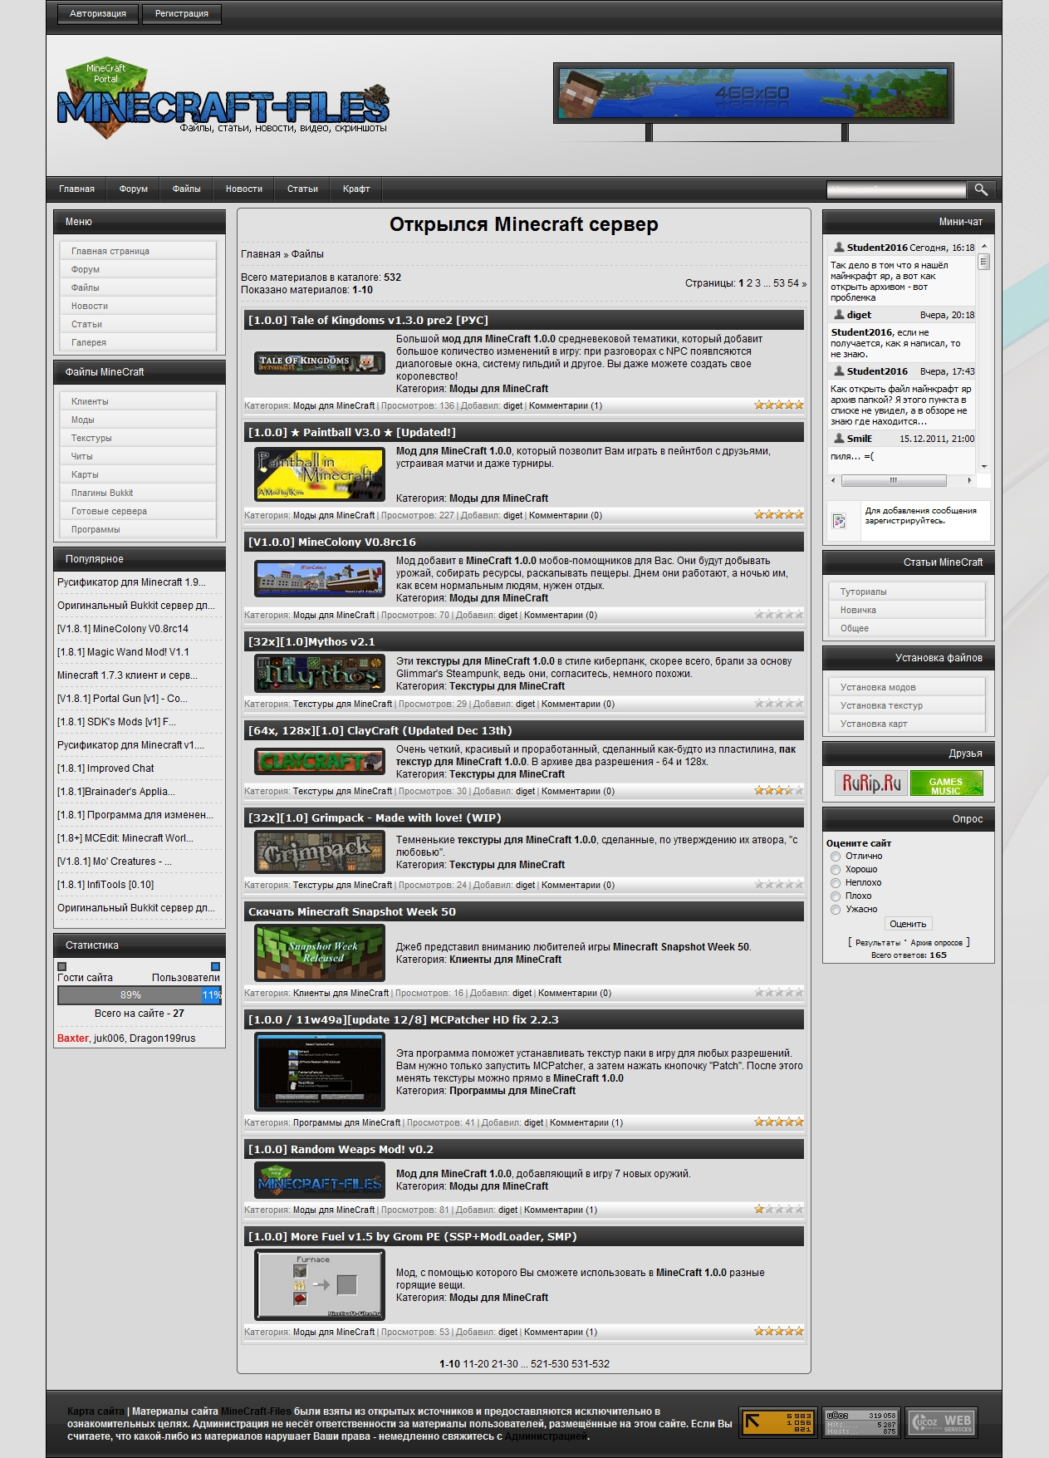Open the RuRip.Ru friend banner

click(871, 783)
